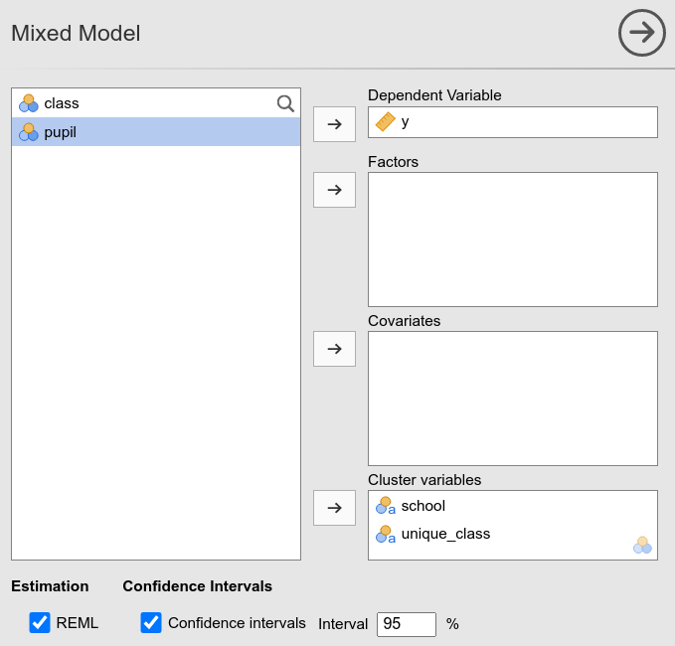
Task: Click the Interval percentage input field
Action: [x=407, y=624]
